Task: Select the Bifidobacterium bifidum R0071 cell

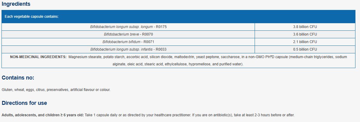Action: 128,42
